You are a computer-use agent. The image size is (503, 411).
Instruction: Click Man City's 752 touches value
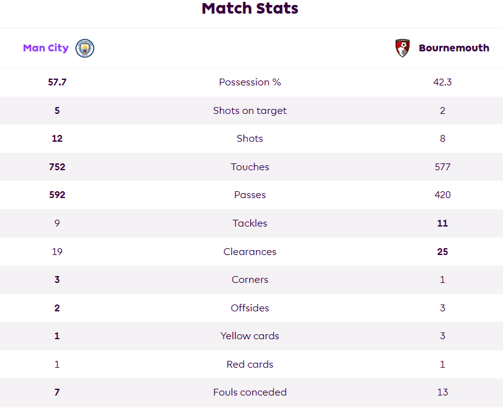[x=57, y=167]
